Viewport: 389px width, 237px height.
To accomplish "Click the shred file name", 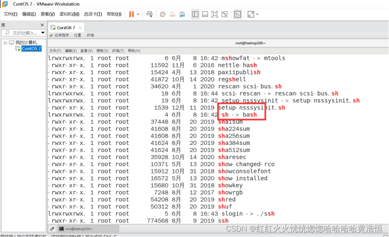I will (227, 200).
